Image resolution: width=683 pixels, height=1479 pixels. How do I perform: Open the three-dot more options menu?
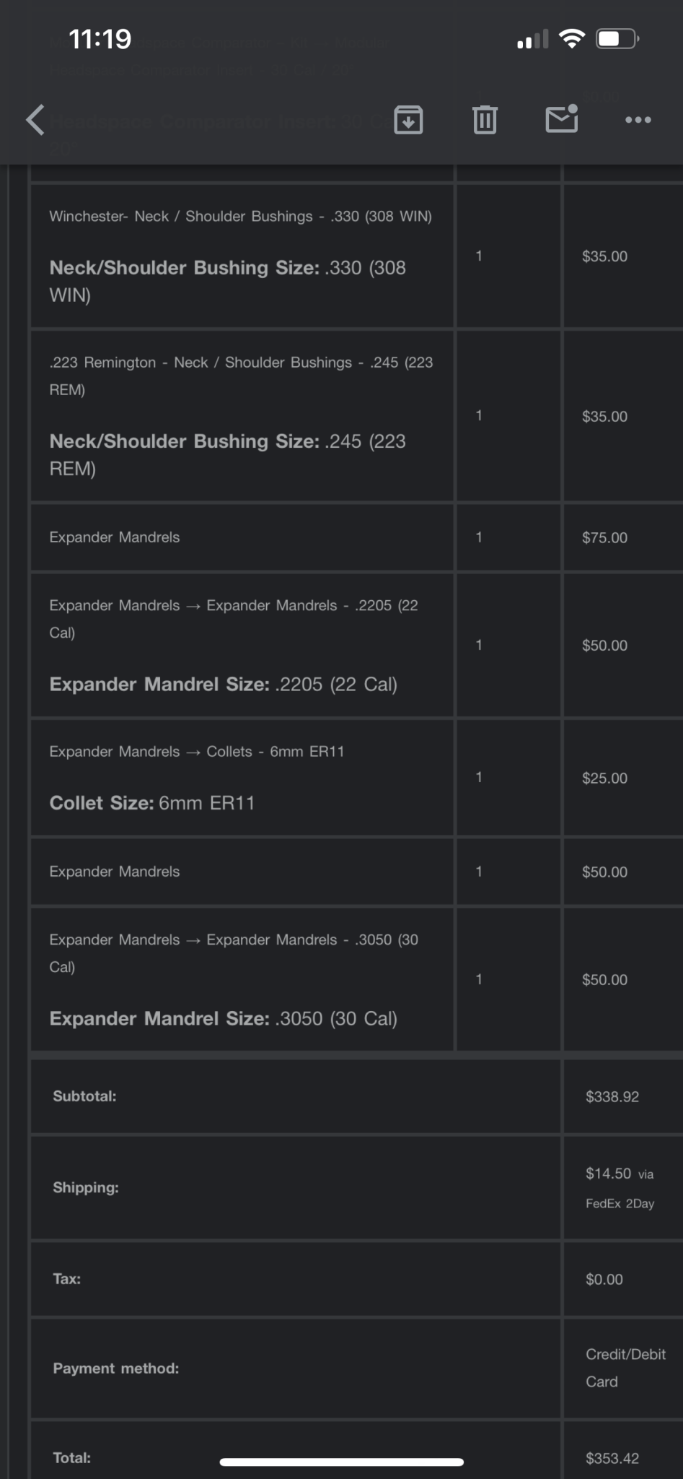coord(638,120)
